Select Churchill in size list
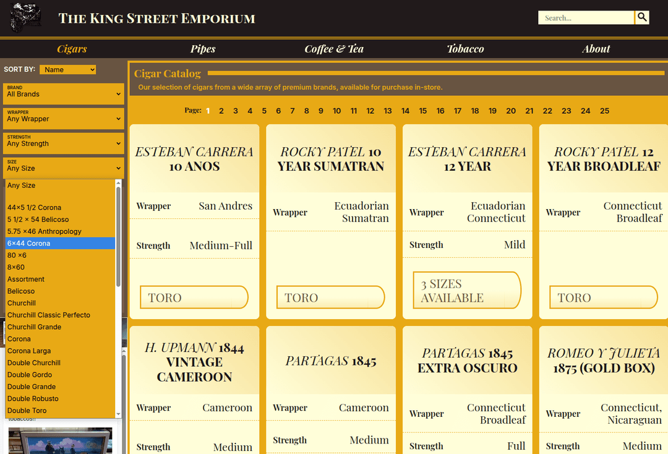 pos(60,303)
